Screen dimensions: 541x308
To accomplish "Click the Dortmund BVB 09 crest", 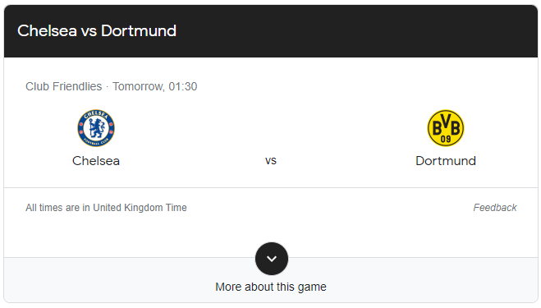I will coord(446,128).
